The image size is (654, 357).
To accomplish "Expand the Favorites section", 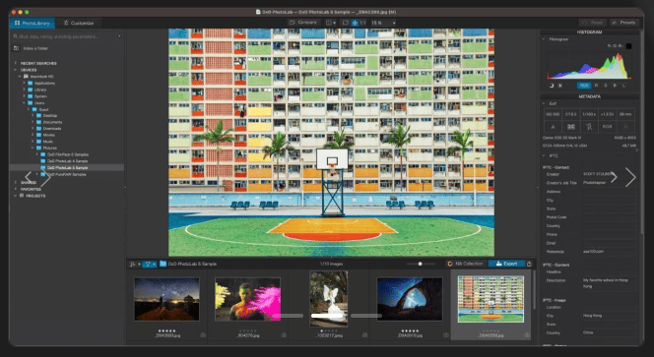I will (x=16, y=189).
